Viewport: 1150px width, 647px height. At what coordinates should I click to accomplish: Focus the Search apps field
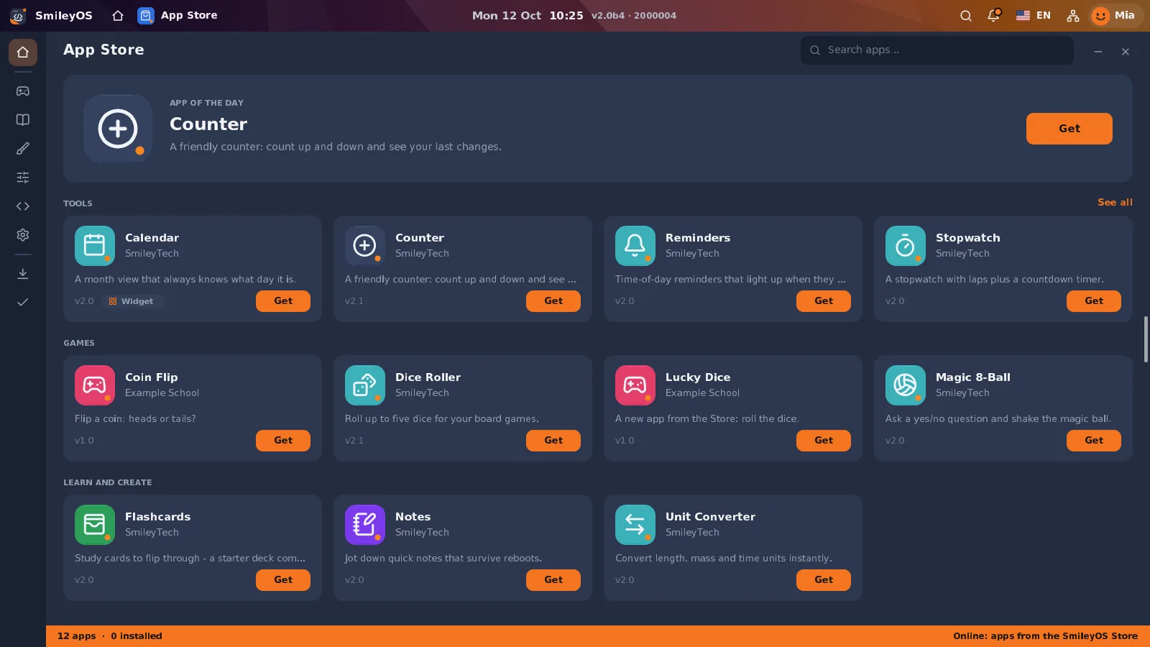click(x=937, y=50)
